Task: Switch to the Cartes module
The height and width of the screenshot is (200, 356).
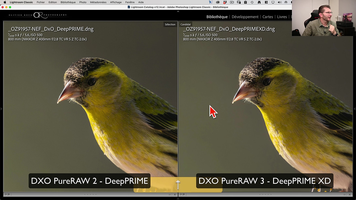Action: [268, 17]
